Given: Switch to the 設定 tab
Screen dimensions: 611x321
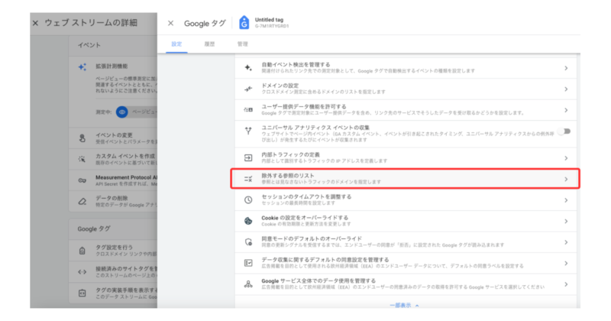Looking at the screenshot, I should click(x=176, y=44).
